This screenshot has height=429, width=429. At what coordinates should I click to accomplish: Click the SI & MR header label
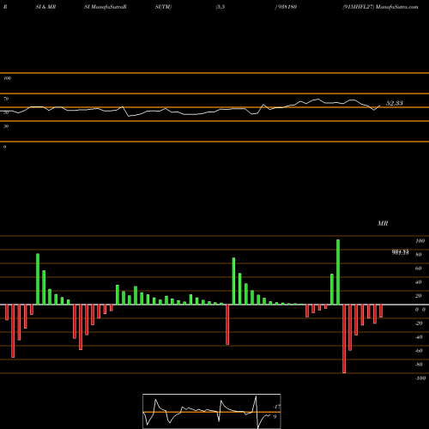coord(45,7)
